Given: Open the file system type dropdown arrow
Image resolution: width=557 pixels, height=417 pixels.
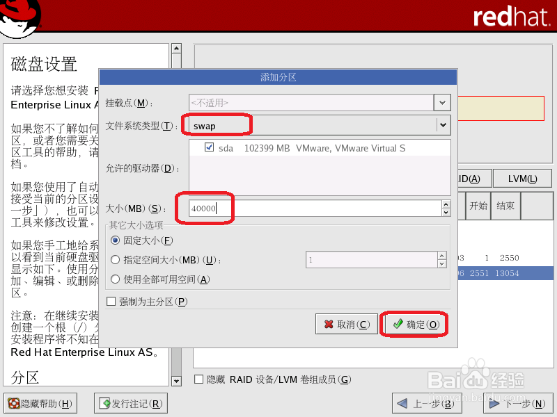Looking at the screenshot, I should coord(443,125).
